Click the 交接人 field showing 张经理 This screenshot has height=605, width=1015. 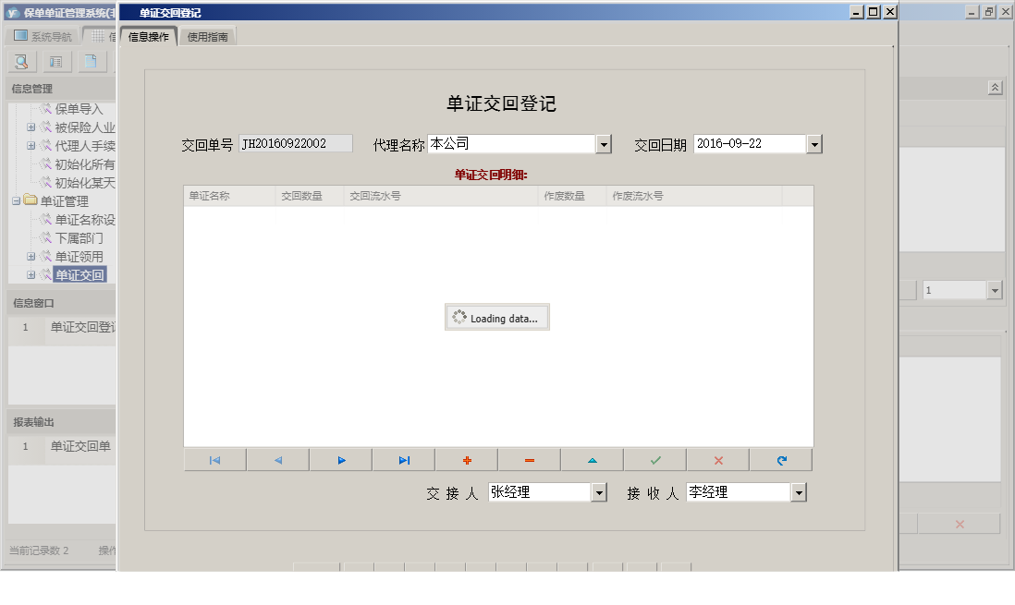pos(539,492)
